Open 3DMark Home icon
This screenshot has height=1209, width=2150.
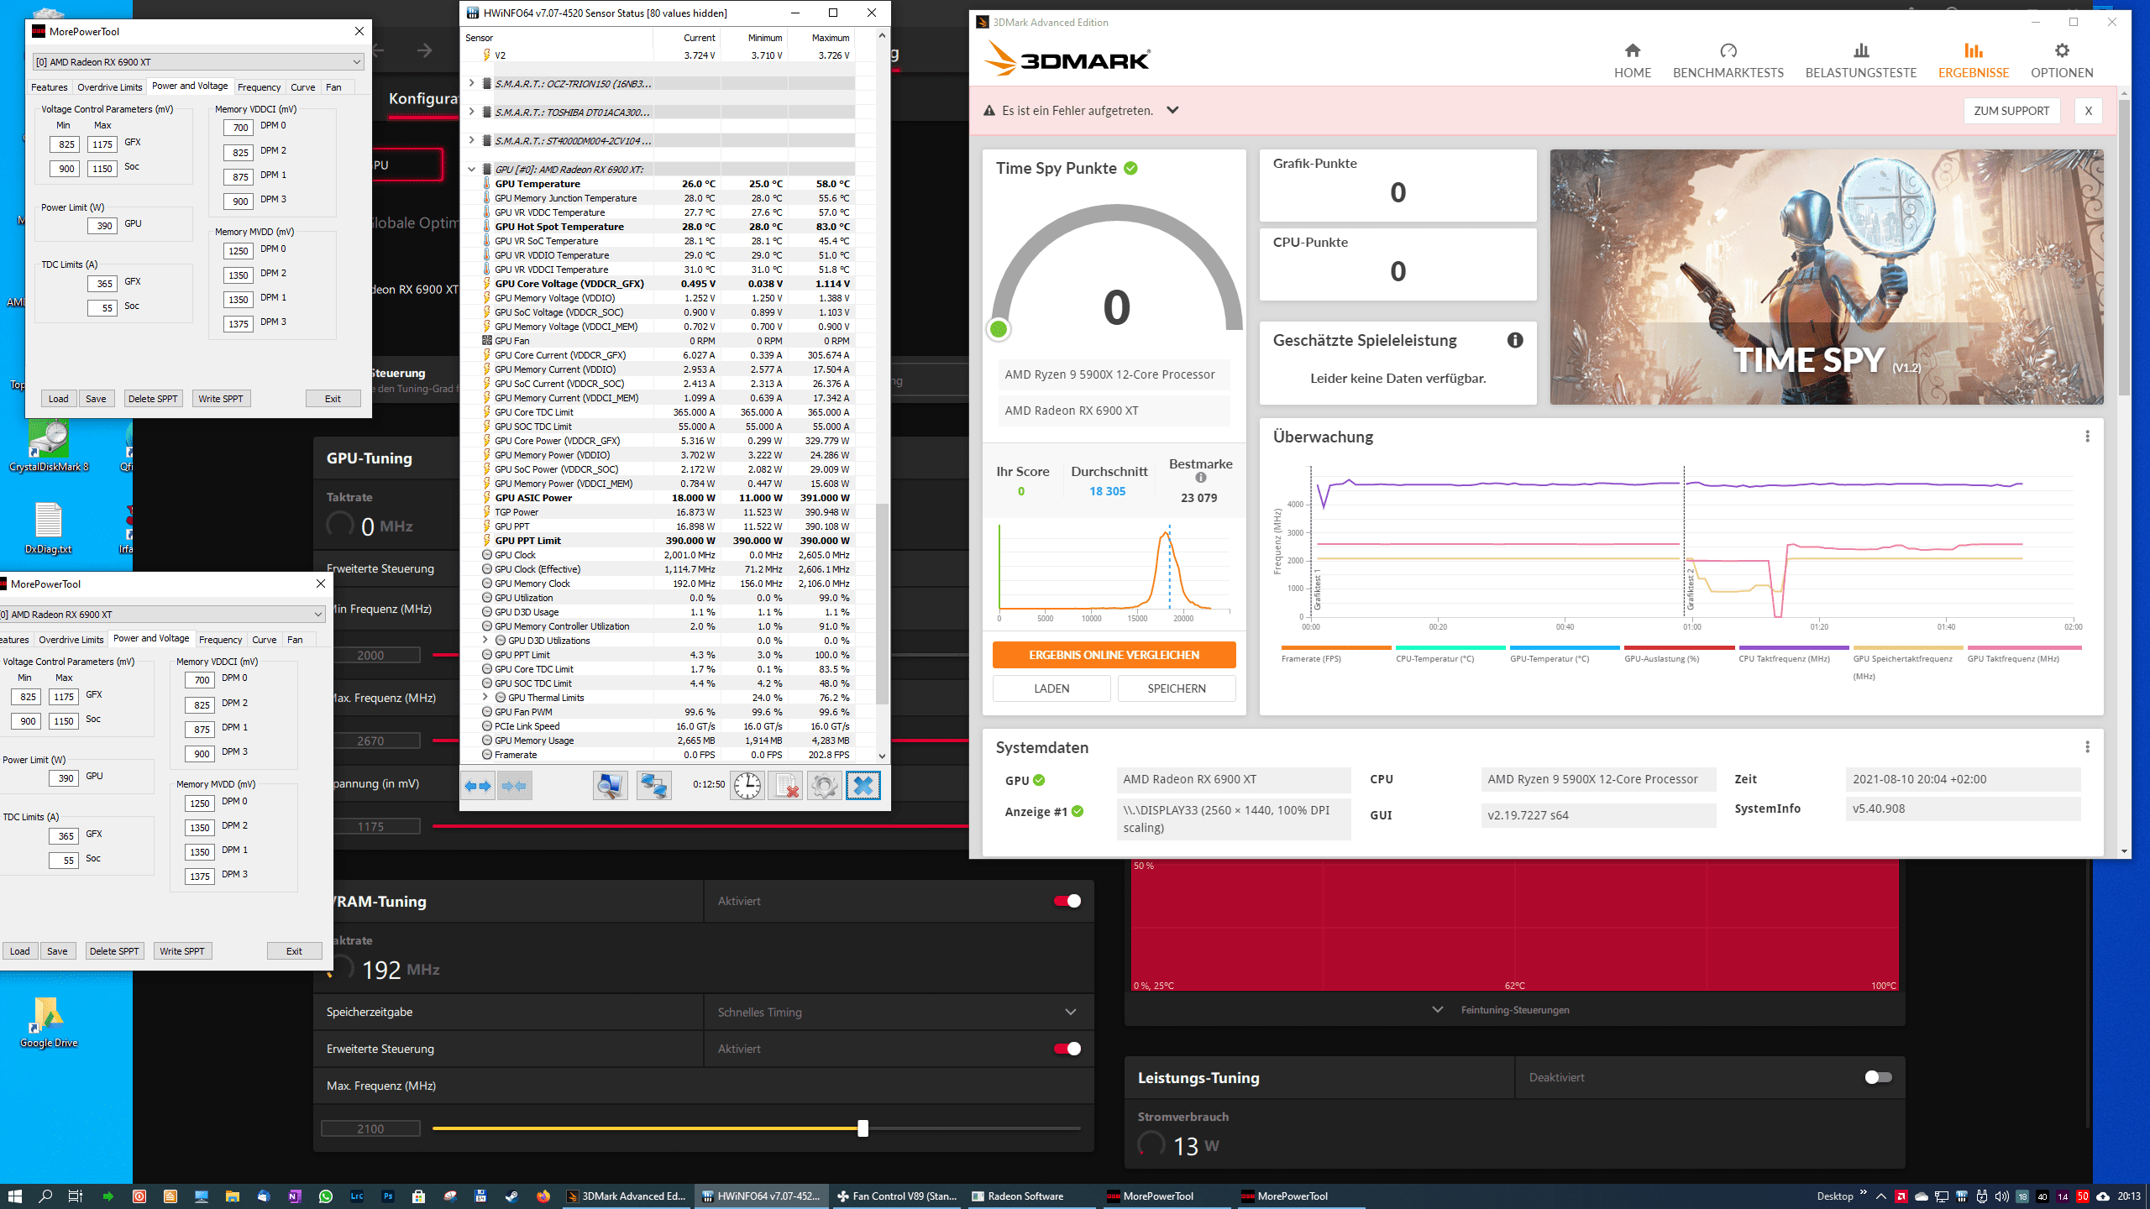[x=1632, y=51]
